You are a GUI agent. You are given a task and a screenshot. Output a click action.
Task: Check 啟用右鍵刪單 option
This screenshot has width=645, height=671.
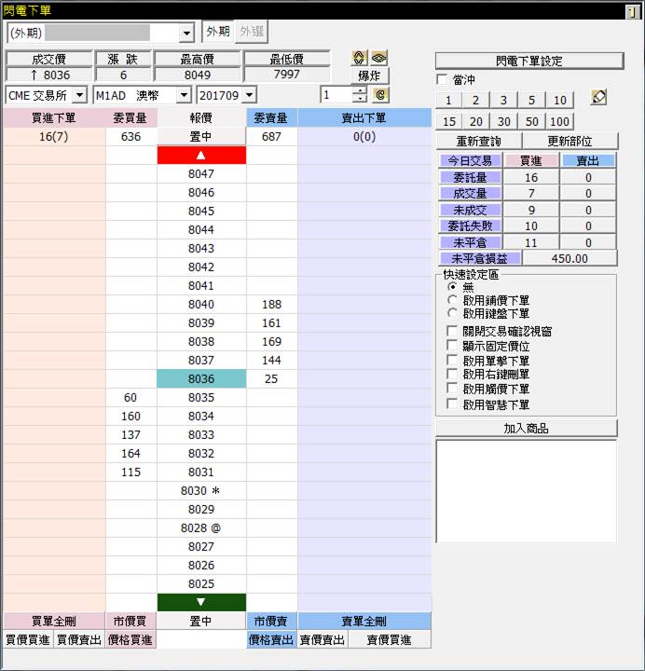452,374
